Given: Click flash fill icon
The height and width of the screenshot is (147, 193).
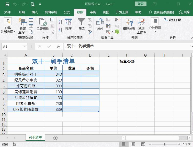Looking at the screenshot, I should (108, 20).
